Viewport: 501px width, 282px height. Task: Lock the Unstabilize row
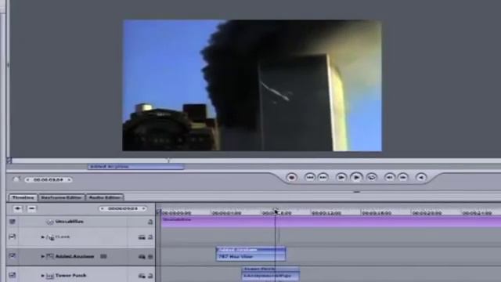pos(150,222)
